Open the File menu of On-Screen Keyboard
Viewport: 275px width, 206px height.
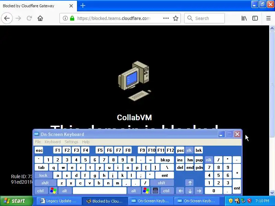click(x=38, y=142)
